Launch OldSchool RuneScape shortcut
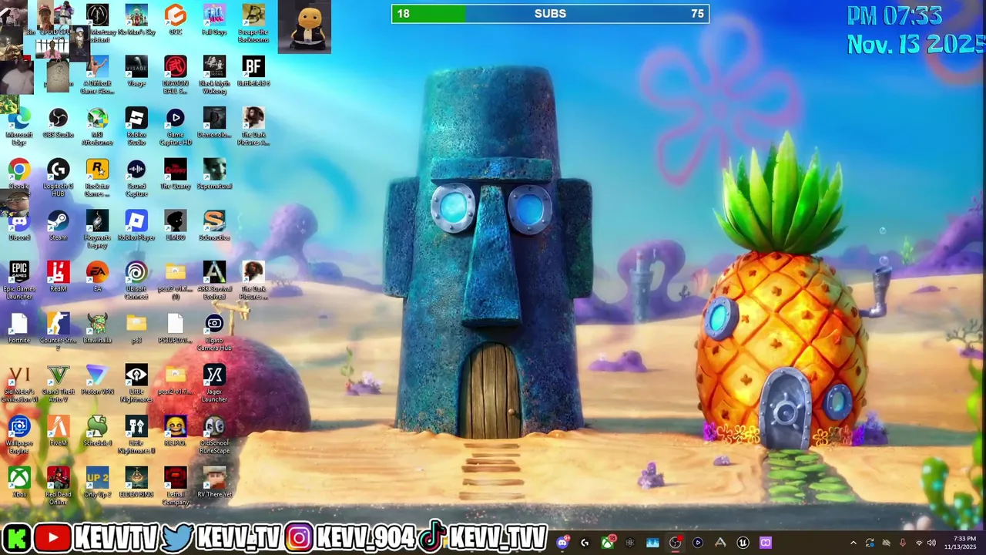Screen dimensions: 986x555 pos(214,436)
